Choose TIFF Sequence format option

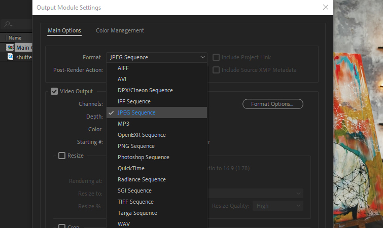tap(135, 202)
